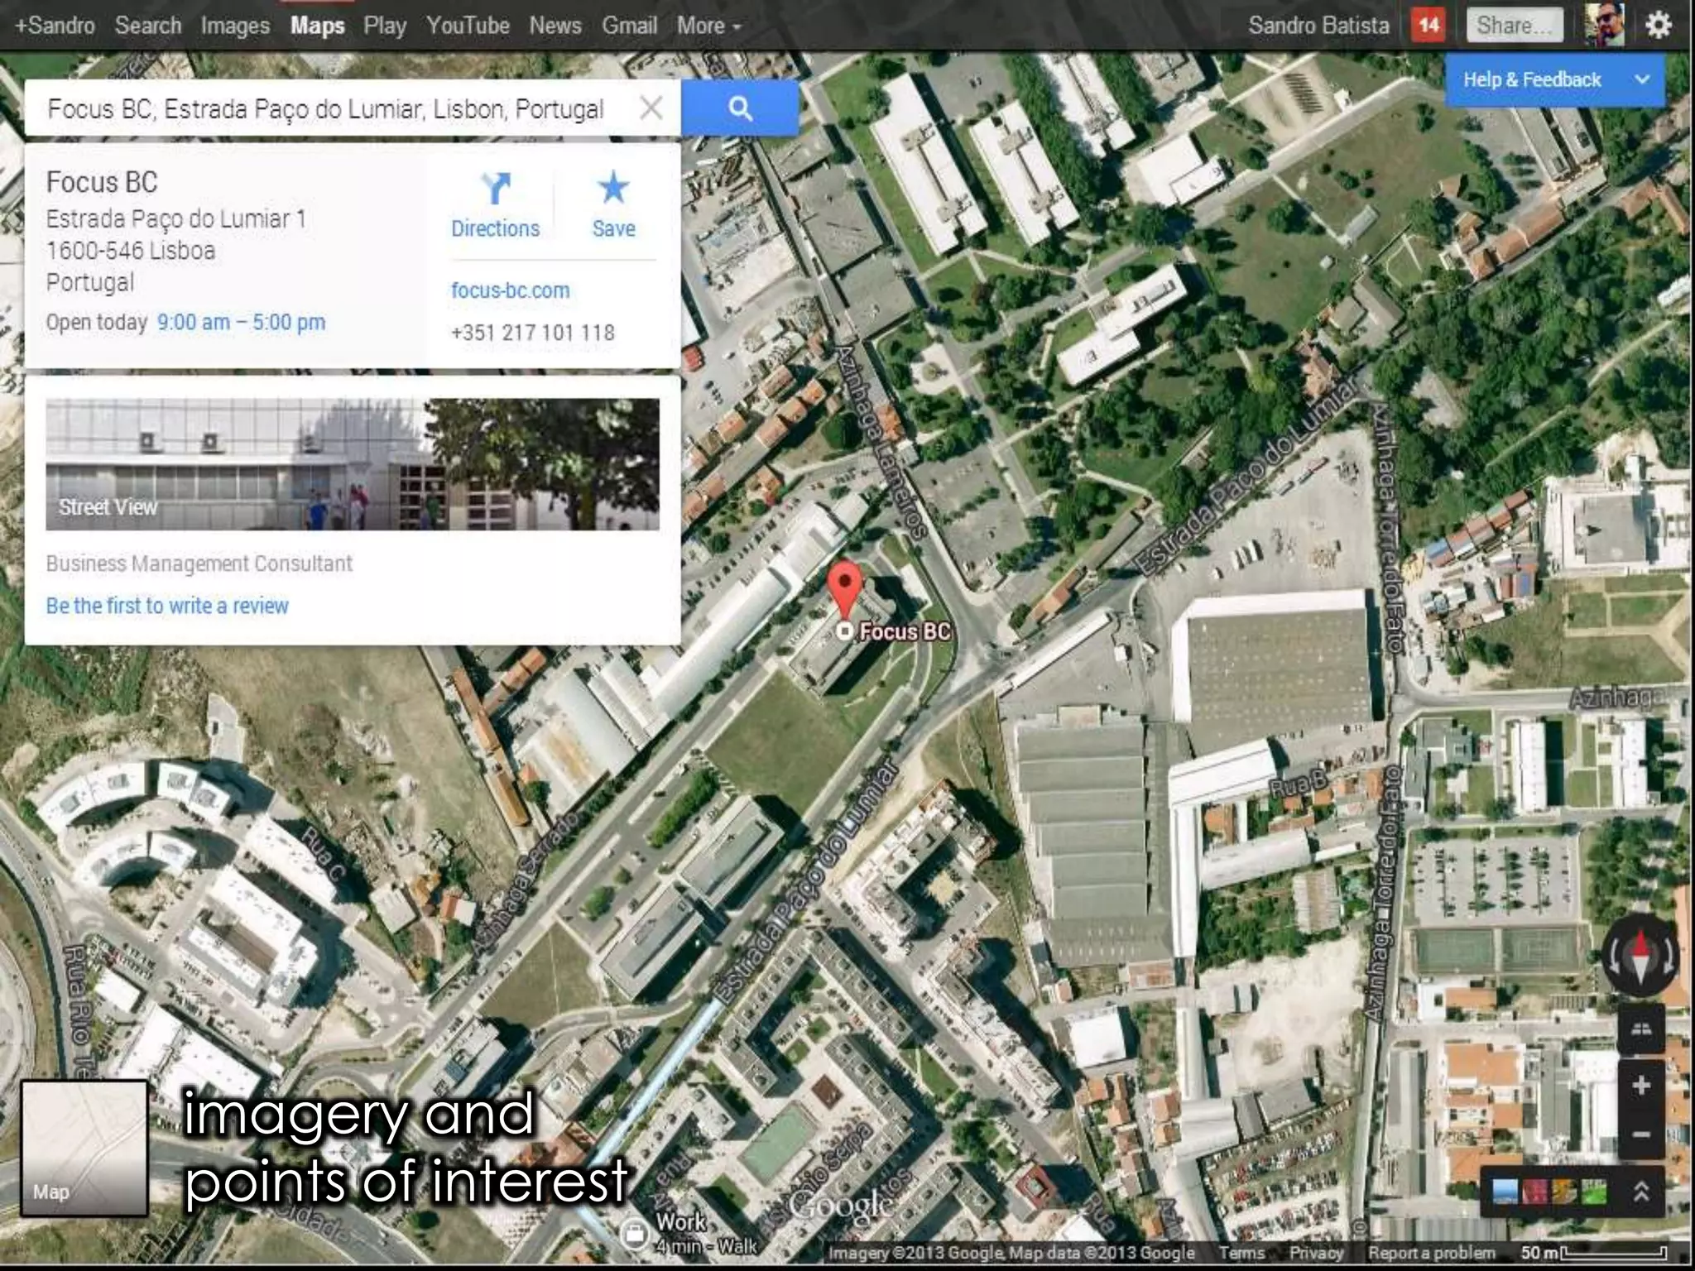Go to +Sandro in the top bar
Screen dimensions: 1695x1271
tap(55, 26)
